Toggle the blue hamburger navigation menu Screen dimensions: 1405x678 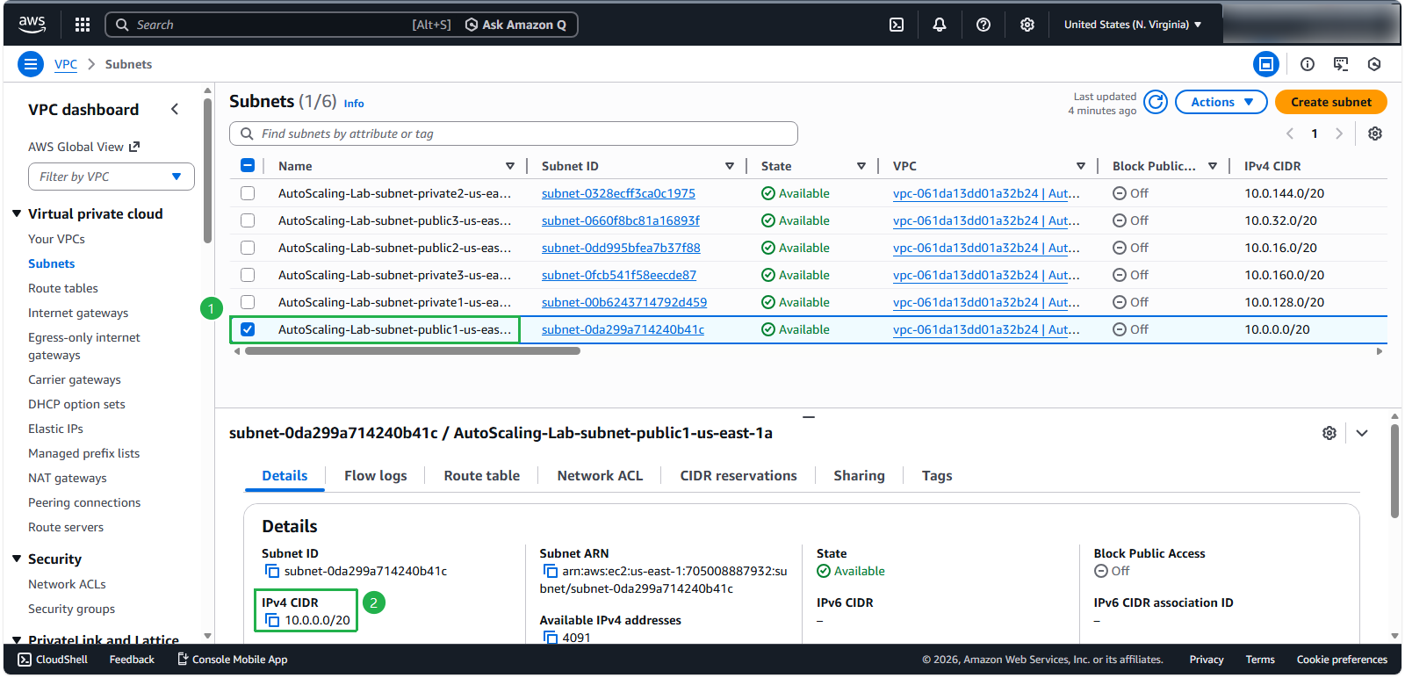pyautogui.click(x=31, y=64)
